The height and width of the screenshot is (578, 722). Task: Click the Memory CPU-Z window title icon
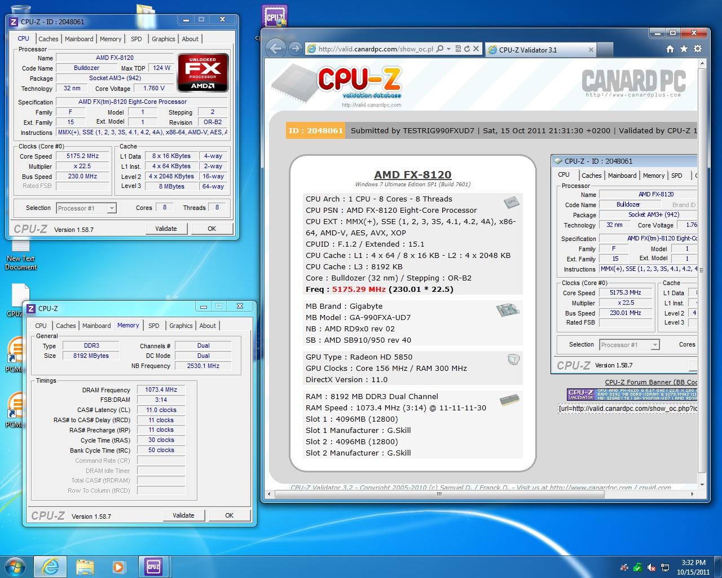(x=31, y=308)
